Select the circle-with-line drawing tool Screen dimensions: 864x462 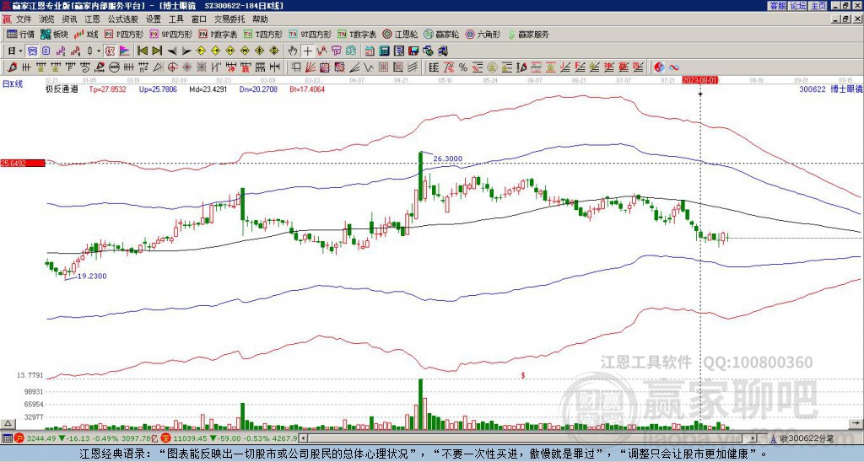(x=114, y=67)
